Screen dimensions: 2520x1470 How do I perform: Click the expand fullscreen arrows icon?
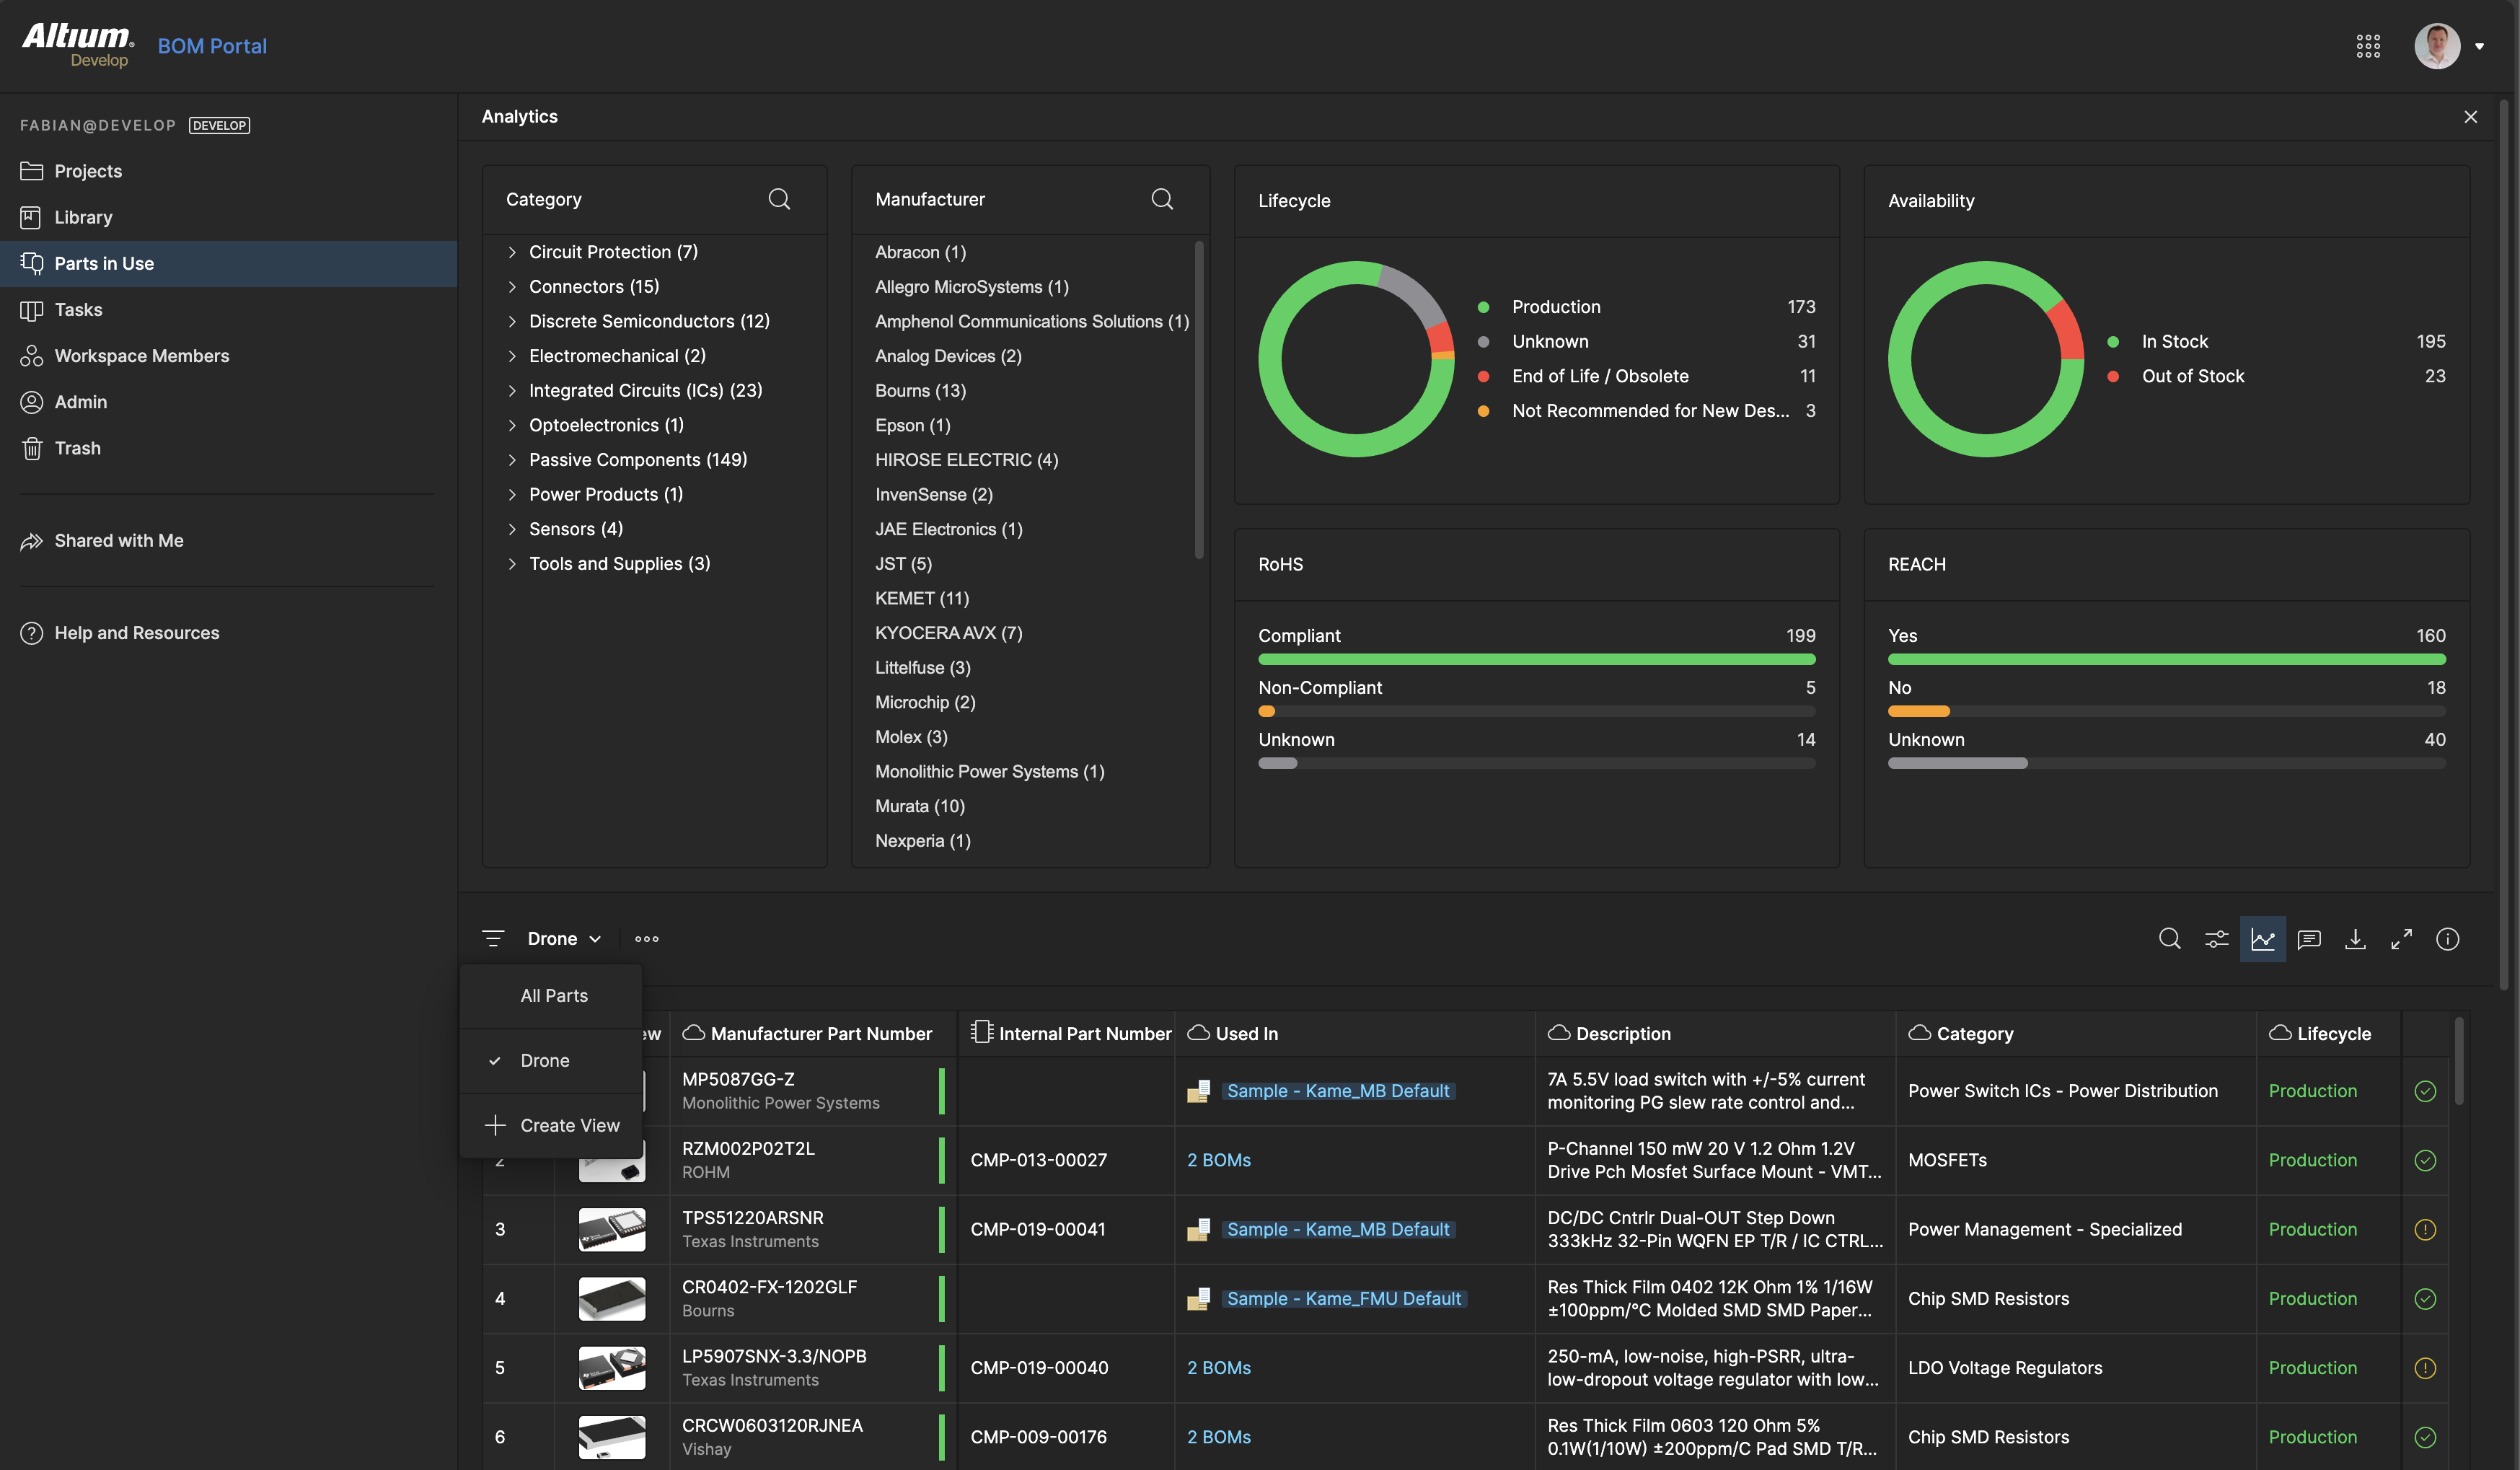2401,939
